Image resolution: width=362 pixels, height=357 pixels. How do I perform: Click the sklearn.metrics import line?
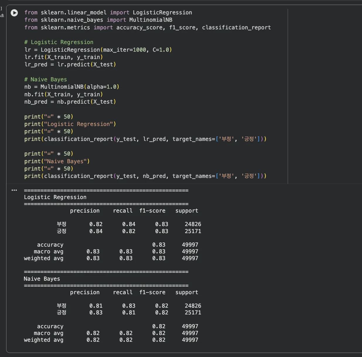tap(147, 28)
